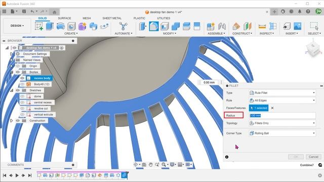Switch to the SHEET METAL tab

(112, 18)
